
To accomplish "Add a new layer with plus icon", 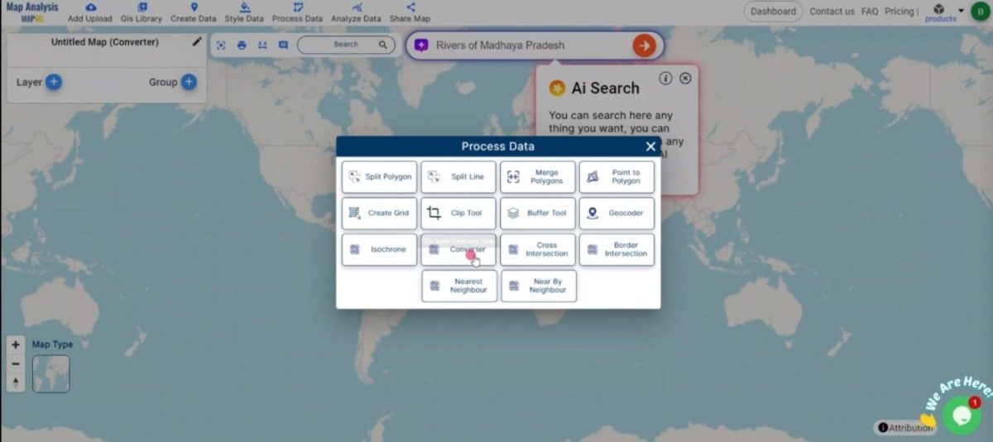I will click(53, 82).
